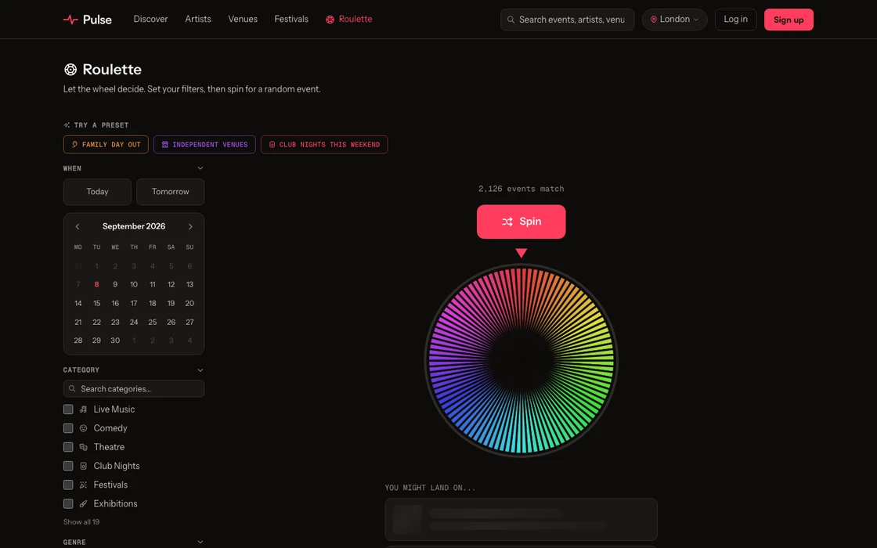Tick the Exhibitions checkbox
Viewport: 877px width, 548px height.
pyautogui.click(x=68, y=504)
